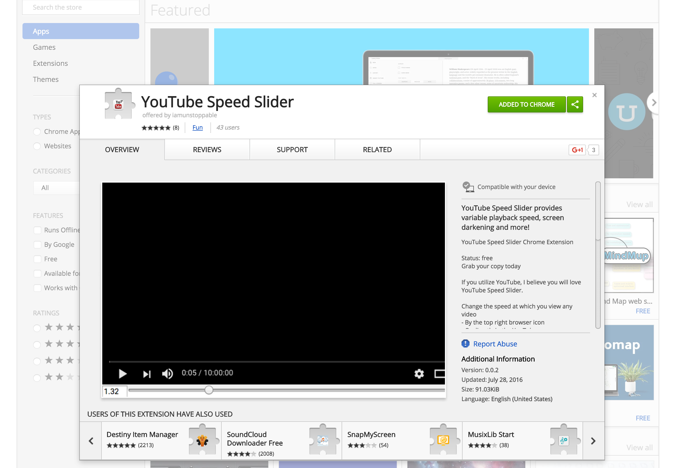673x468 pixels.
Task: Adjust the 1.32 playback speed slider
Action: click(x=209, y=390)
